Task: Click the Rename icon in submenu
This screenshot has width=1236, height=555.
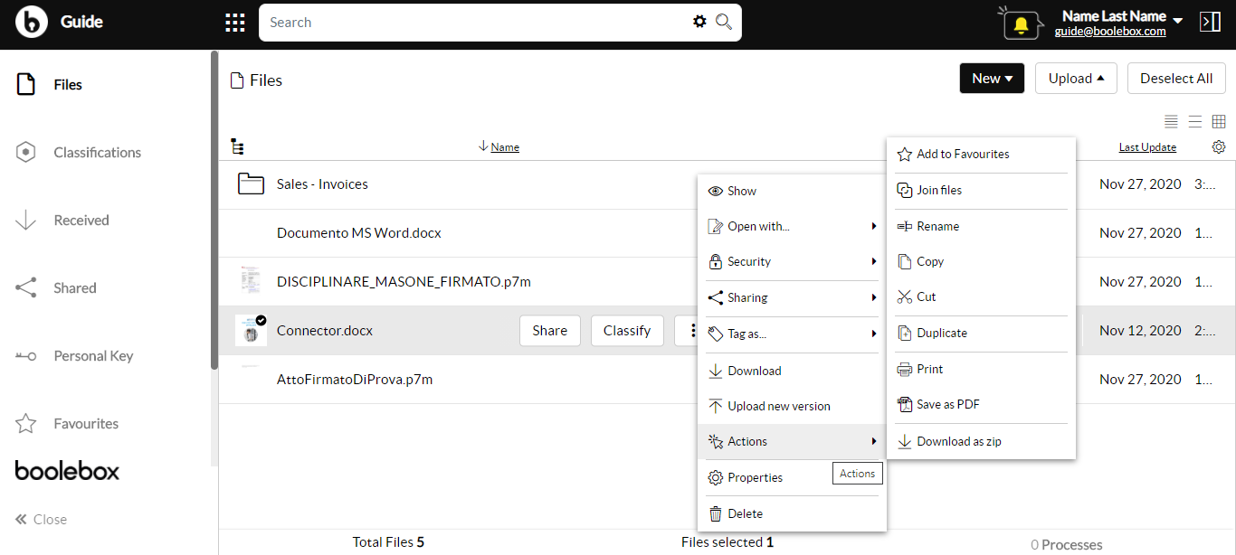Action: tap(904, 226)
